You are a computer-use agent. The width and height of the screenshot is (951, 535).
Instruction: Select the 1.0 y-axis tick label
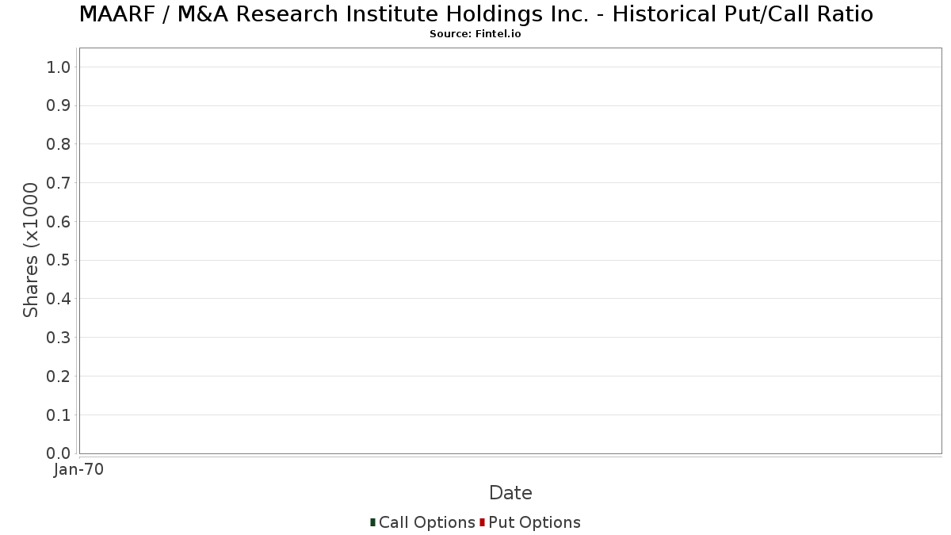(59, 67)
